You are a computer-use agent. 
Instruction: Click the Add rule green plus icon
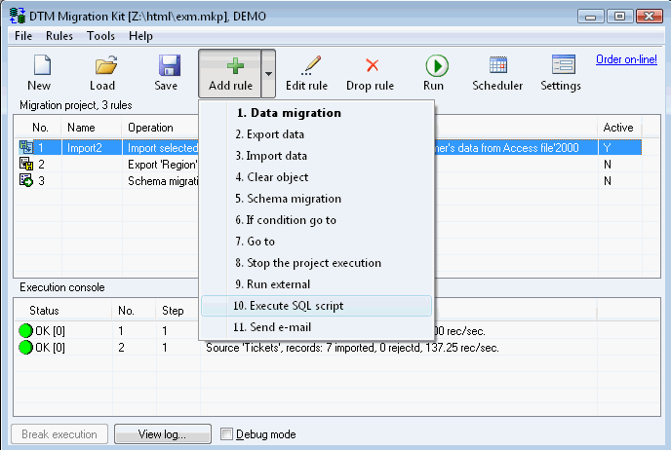click(x=235, y=66)
